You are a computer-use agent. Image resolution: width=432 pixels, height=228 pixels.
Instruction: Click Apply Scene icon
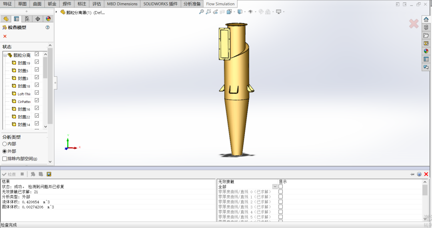click(x=268, y=12)
